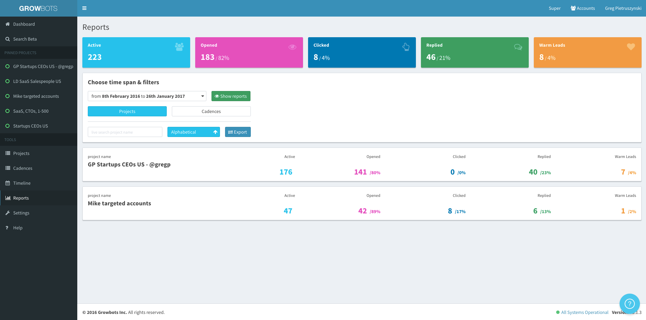Click the sort direction arrow on Alphabetical
646x320 pixels.
coord(215,132)
